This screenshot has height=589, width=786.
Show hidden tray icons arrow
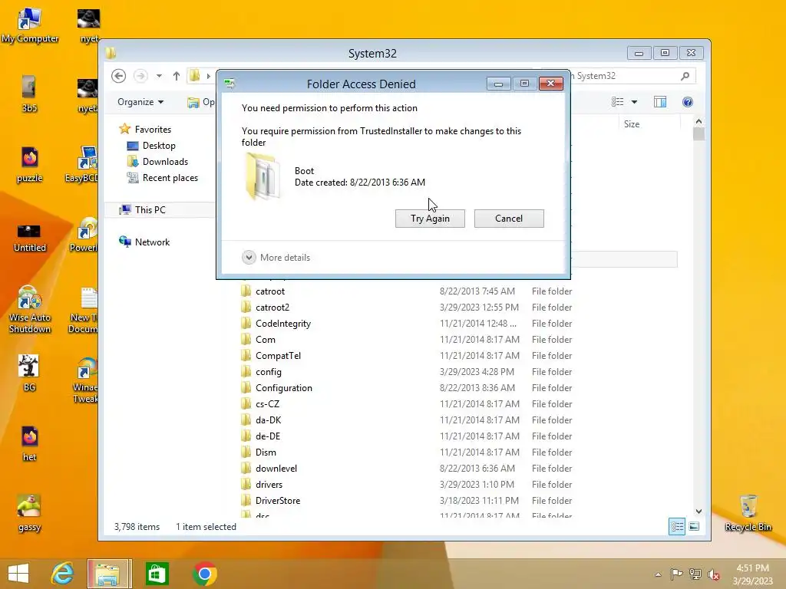point(658,574)
